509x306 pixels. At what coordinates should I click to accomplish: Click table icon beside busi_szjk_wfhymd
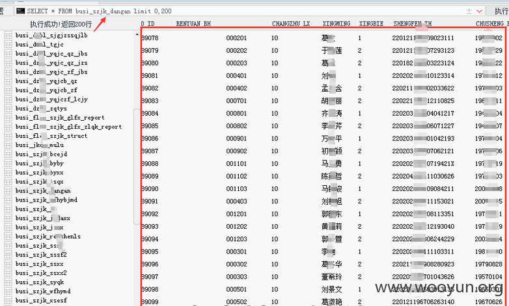pyautogui.click(x=8, y=291)
